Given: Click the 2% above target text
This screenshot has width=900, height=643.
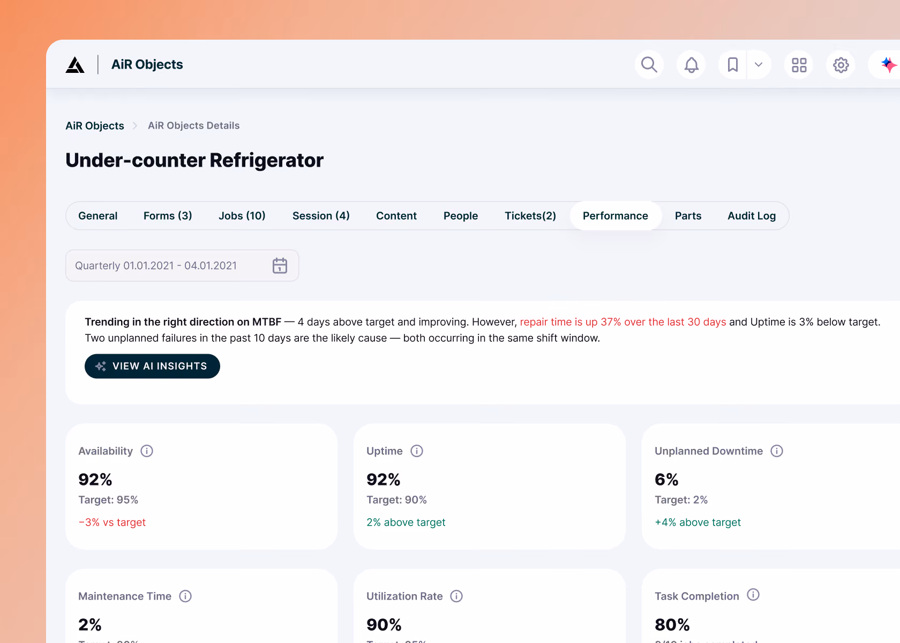Looking at the screenshot, I should point(406,522).
